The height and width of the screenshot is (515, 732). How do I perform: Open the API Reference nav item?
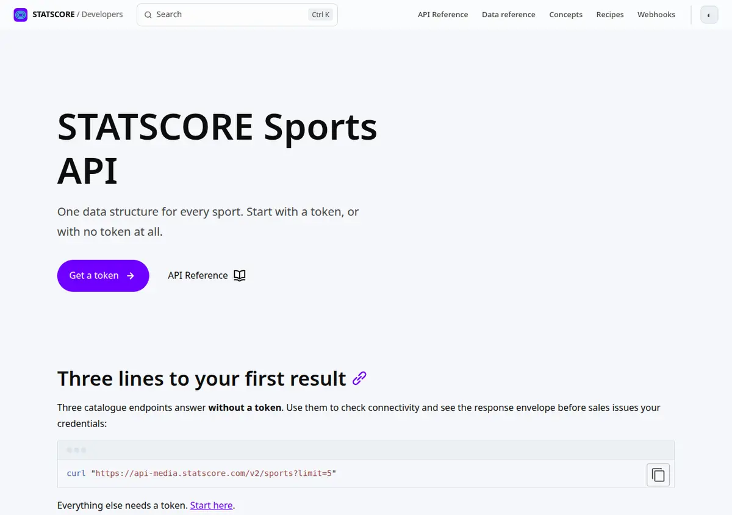click(x=443, y=15)
